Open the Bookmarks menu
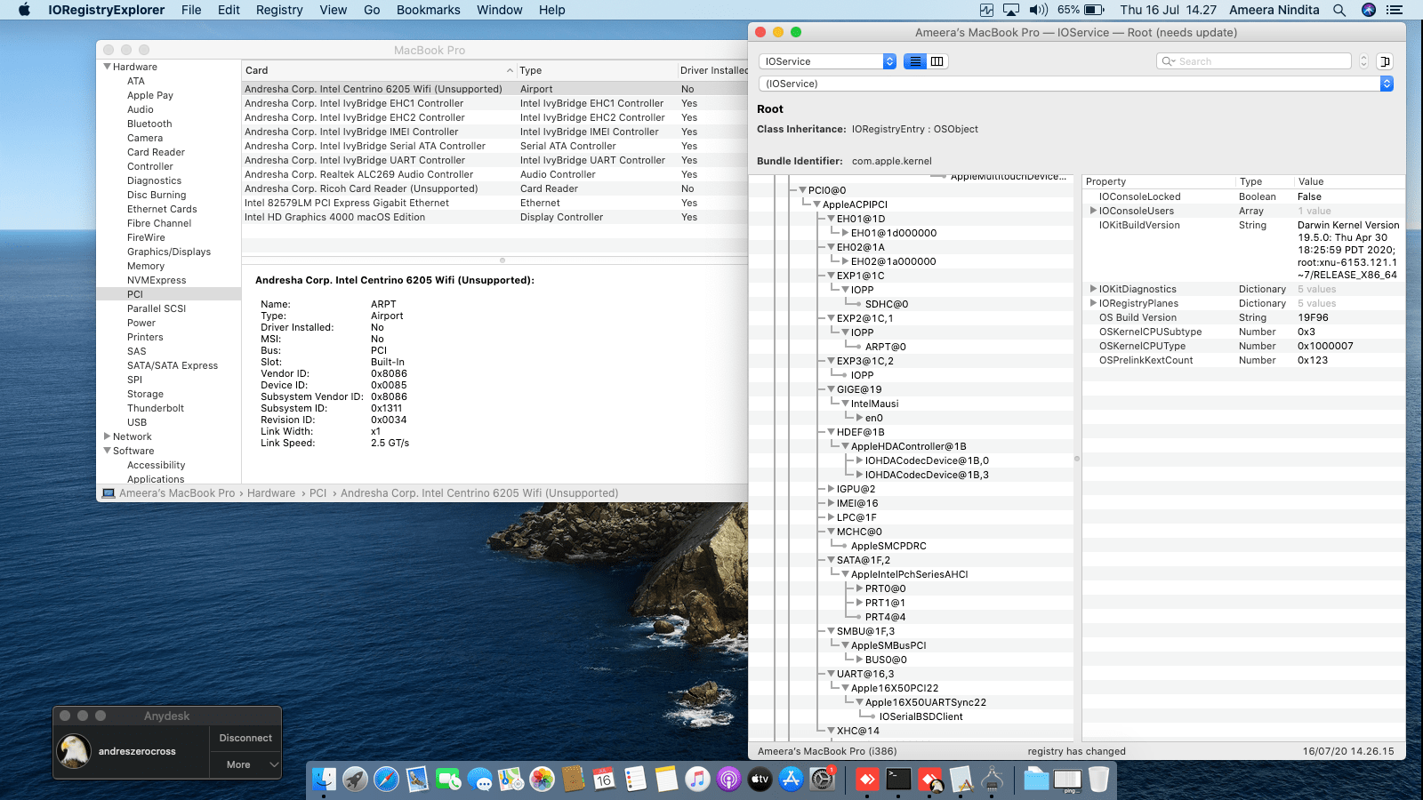The width and height of the screenshot is (1423, 800). pos(428,10)
